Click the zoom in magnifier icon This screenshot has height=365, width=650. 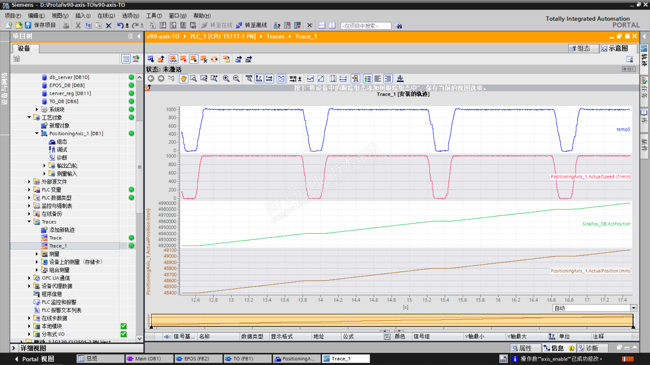226,79
